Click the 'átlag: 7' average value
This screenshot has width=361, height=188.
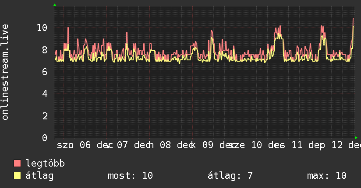[230, 176]
